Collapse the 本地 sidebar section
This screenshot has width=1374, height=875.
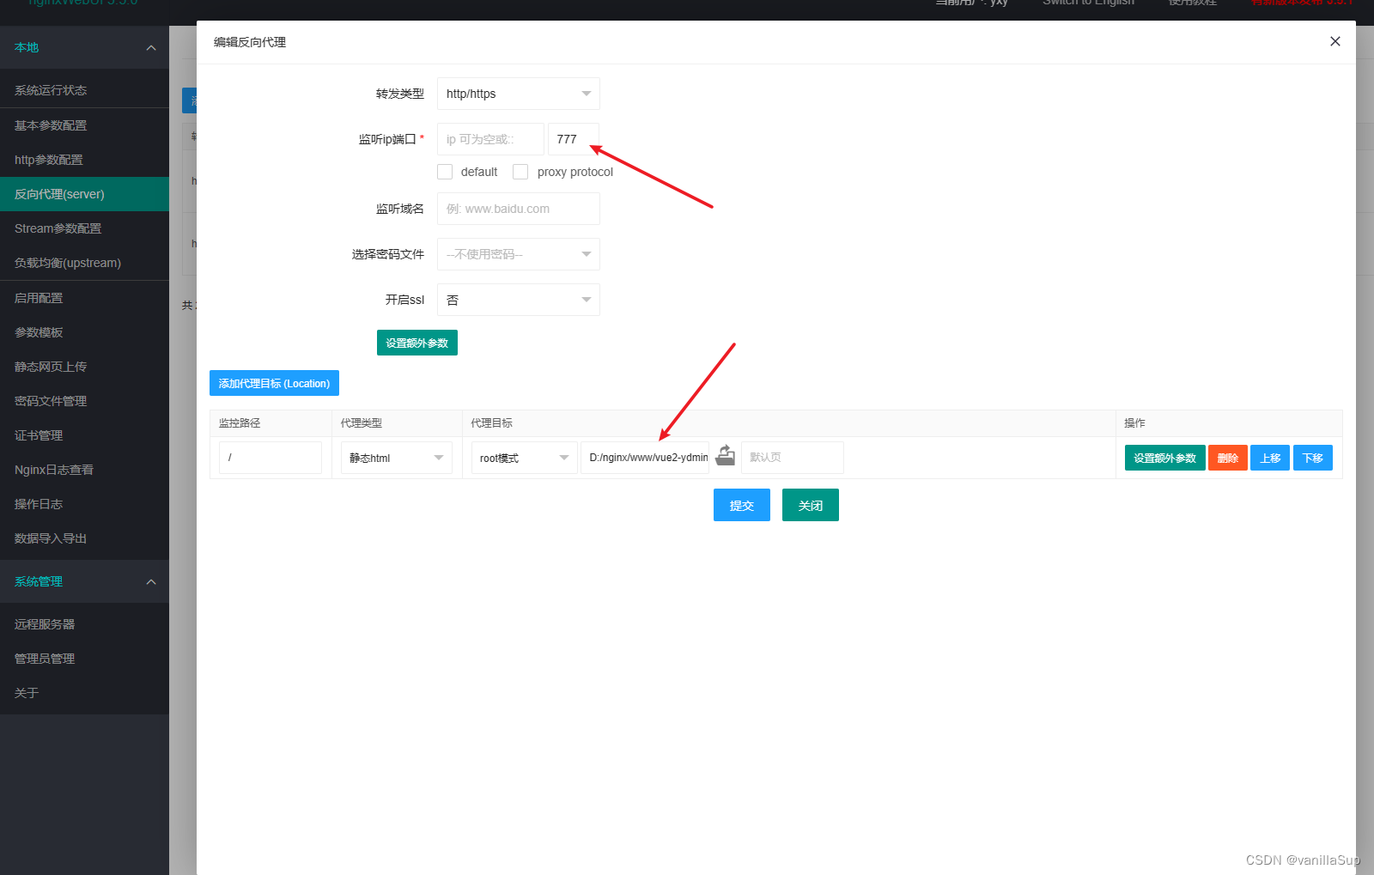[84, 47]
